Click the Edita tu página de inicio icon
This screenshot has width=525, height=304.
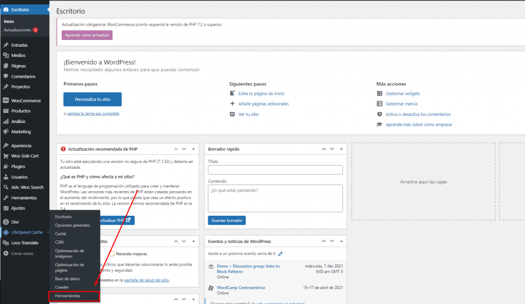232,93
